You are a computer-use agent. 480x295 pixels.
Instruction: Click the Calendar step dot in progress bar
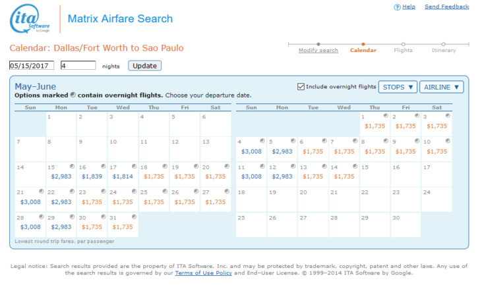coord(363,44)
